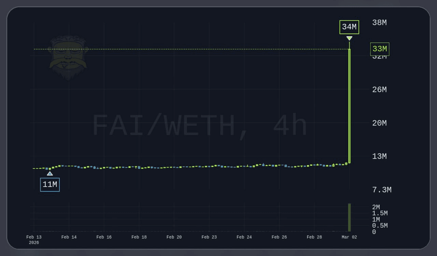This screenshot has height=256, width=437.
Task: Click the 38M label on the price axis
Action: (x=379, y=23)
